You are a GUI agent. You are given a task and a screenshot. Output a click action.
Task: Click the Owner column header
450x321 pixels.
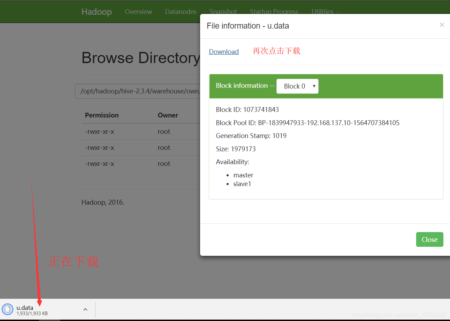168,115
